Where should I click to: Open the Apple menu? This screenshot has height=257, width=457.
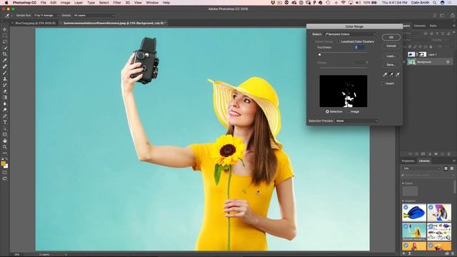click(6, 3)
